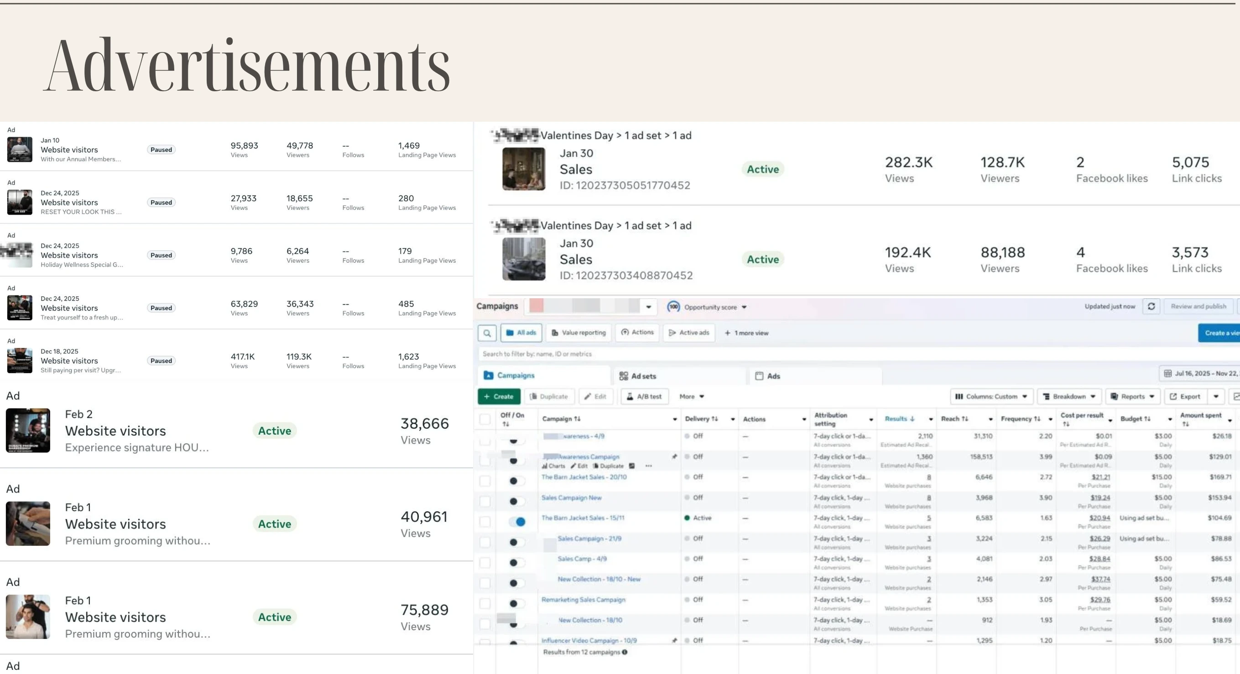The height and width of the screenshot is (674, 1240).
Task: Open the Breakdown dropdown
Action: pos(1069,396)
